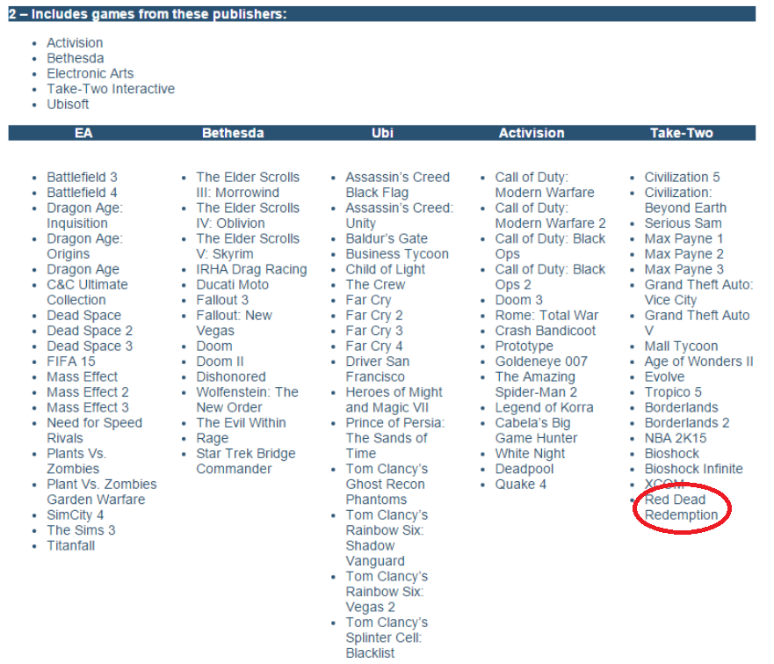Click 'Plant Vs. Zombies Garden Warfare' entry
The height and width of the screenshot is (664, 774).
coord(102,492)
